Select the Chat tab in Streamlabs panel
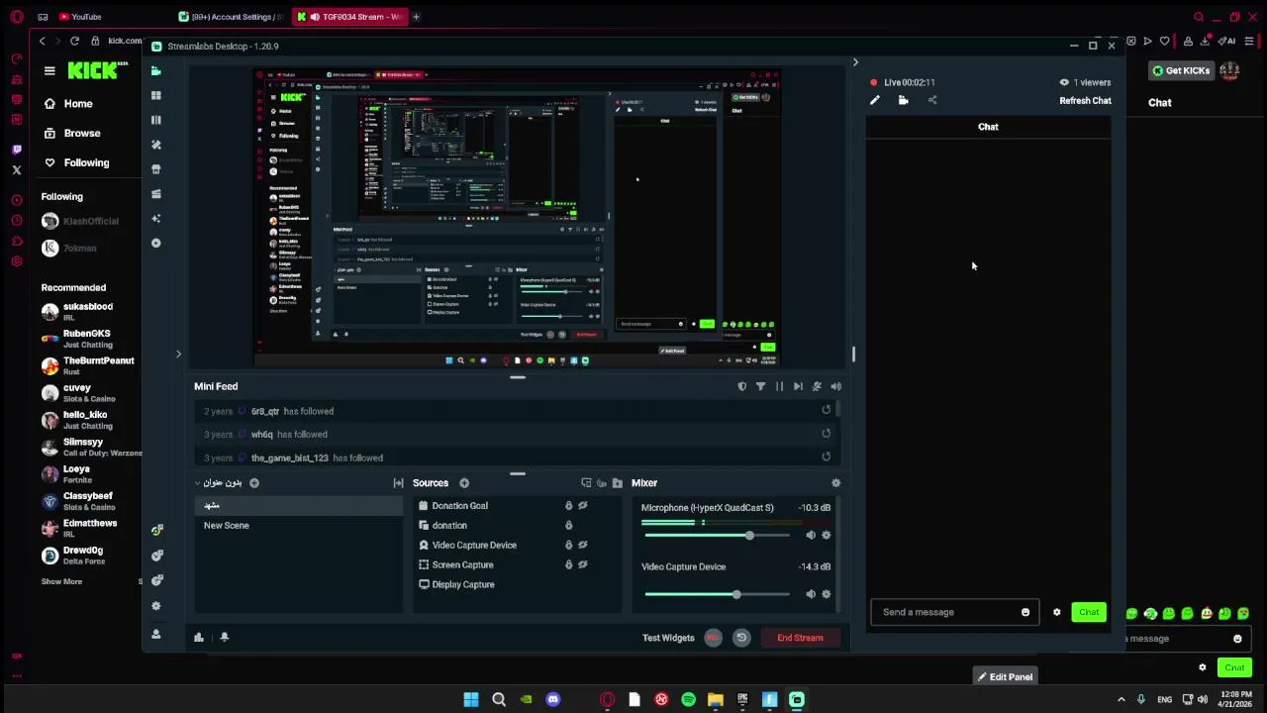Viewport: 1267px width, 713px height. [988, 127]
